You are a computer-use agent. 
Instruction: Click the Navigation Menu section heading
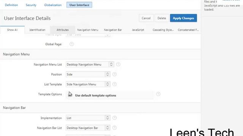tap(16, 54)
